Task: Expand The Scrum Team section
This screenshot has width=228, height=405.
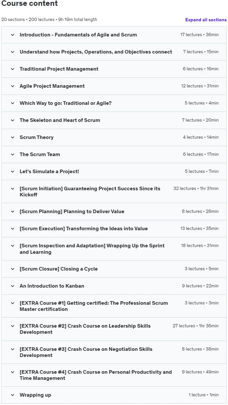Action: (114, 155)
